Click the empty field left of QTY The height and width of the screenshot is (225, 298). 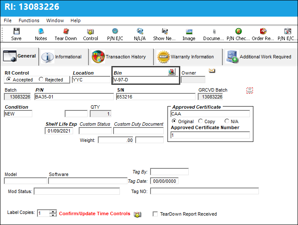(x=76, y=114)
